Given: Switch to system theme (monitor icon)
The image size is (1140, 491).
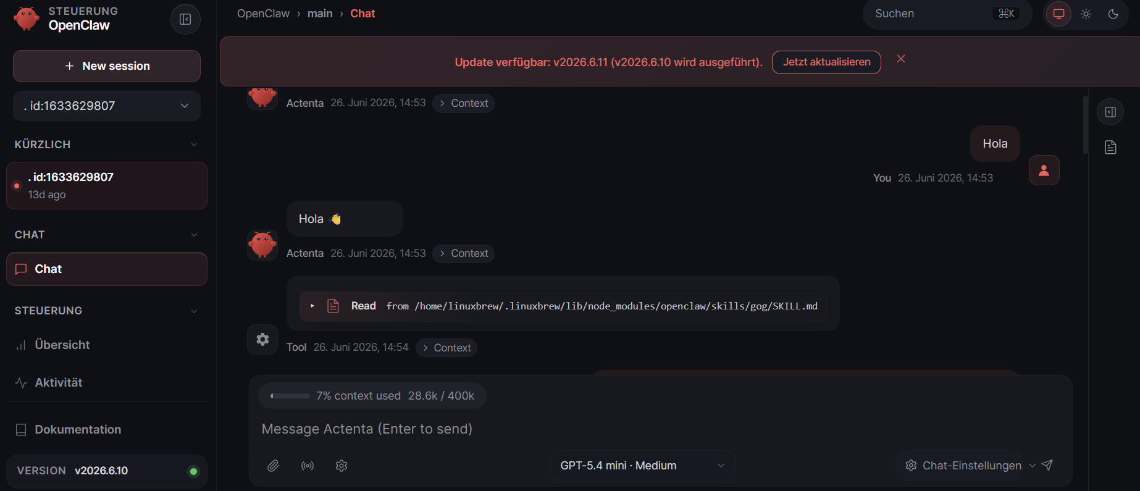Looking at the screenshot, I should (1059, 14).
